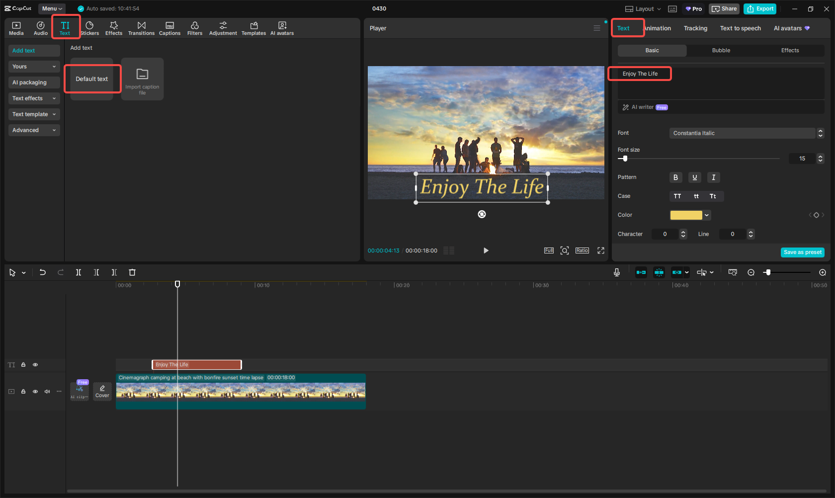Lock the video track
835x498 pixels.
click(23, 392)
